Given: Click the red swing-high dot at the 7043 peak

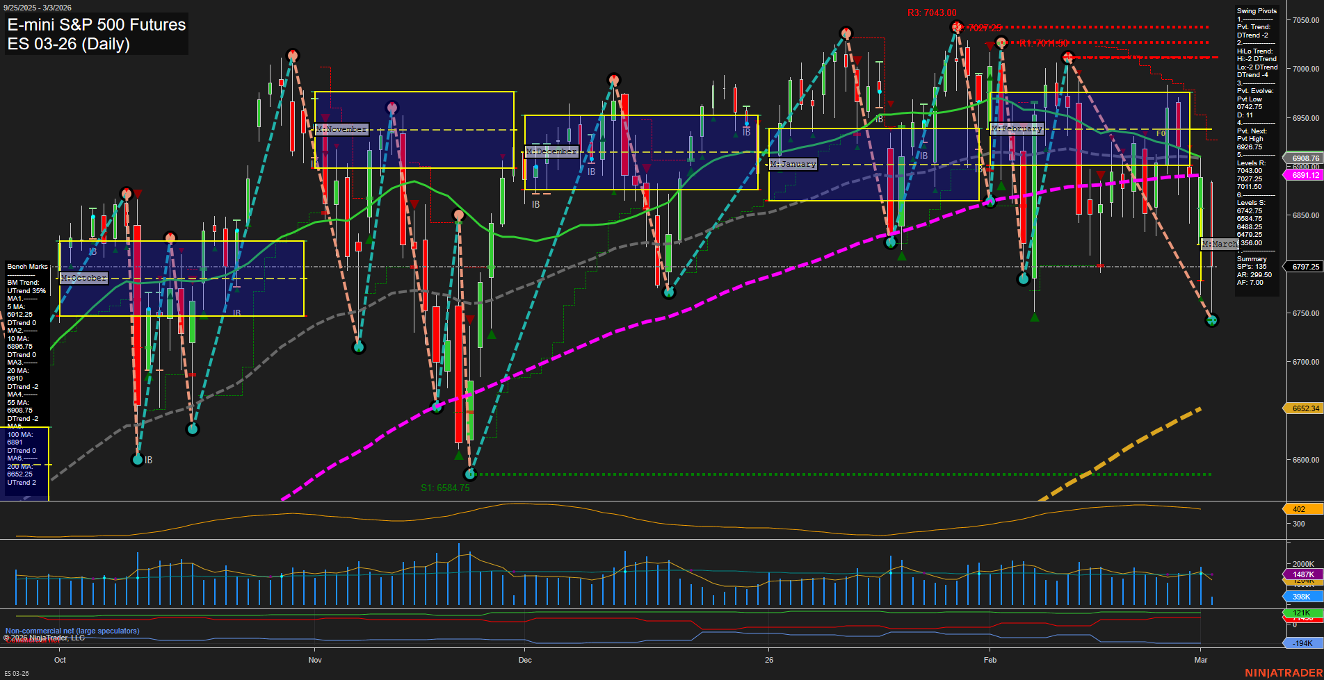Looking at the screenshot, I should (955, 26).
